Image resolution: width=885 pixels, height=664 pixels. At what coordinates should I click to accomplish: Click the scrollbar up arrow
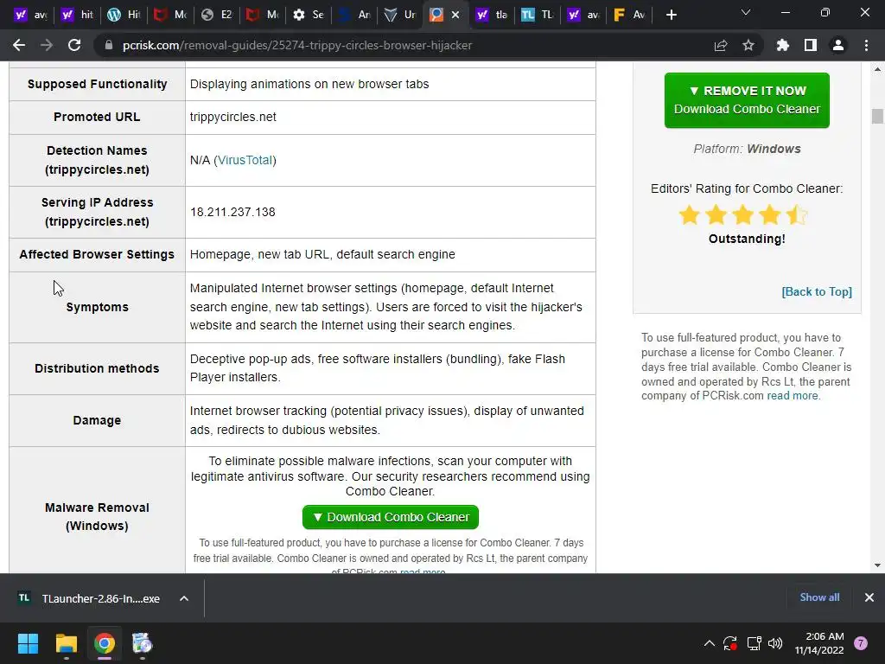[x=877, y=69]
